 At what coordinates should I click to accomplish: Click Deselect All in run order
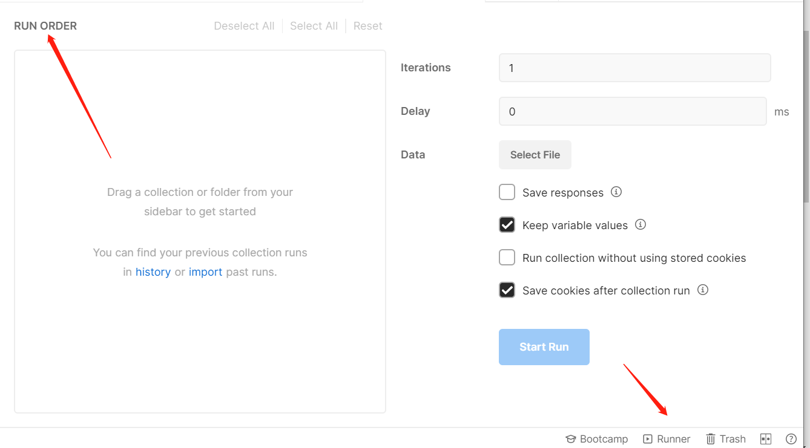point(244,26)
